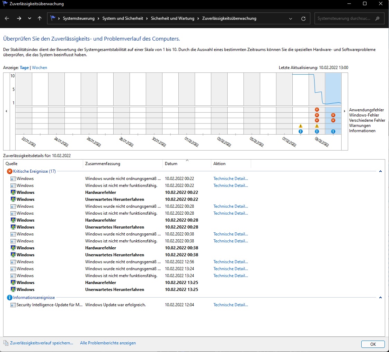Viewport: 389px width, 352px height.
Task: Select information icon on 09.02.2022
Action: 317,131
